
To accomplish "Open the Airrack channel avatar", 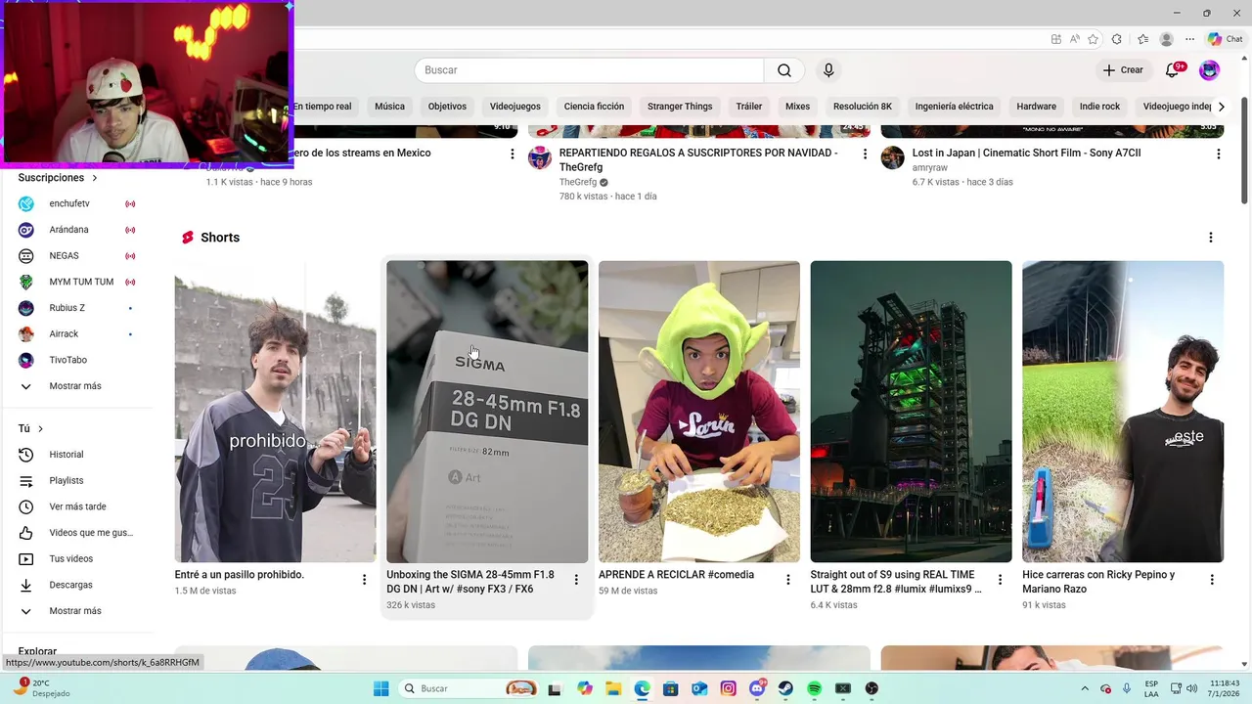I will (26, 334).
